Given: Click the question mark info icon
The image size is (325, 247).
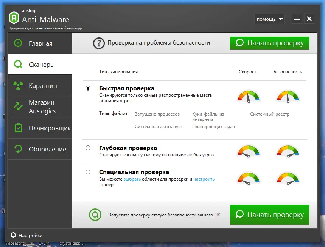Looking at the screenshot, I should pyautogui.click(x=99, y=43).
